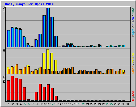Click green day label 26 on x-axis
The image size is (136, 107).
(x=108, y=104)
